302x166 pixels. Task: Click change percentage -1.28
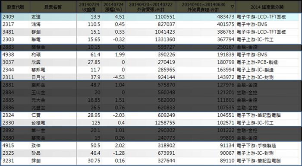point(119,153)
